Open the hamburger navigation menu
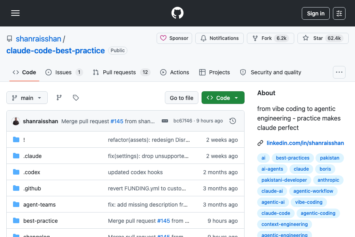This screenshot has height=237, width=355. 15,13
